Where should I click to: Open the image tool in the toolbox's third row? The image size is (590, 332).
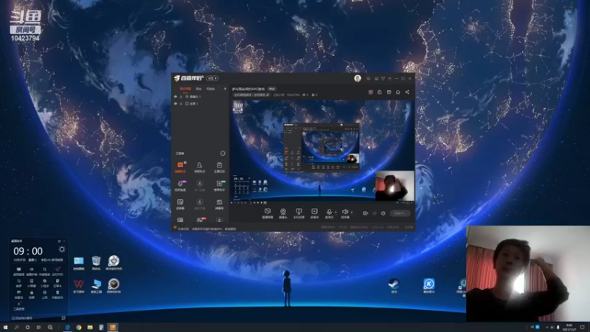(x=180, y=204)
